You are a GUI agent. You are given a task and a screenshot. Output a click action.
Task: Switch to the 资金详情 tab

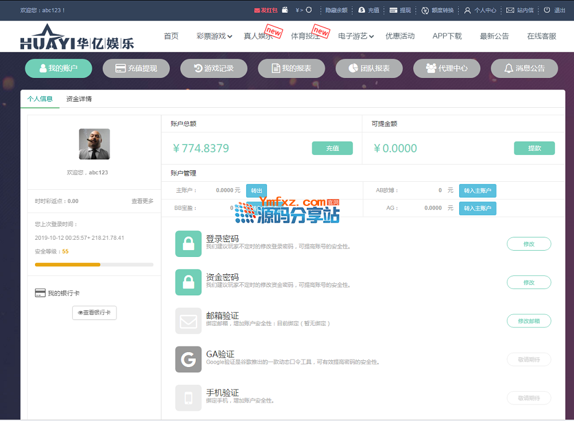(79, 99)
